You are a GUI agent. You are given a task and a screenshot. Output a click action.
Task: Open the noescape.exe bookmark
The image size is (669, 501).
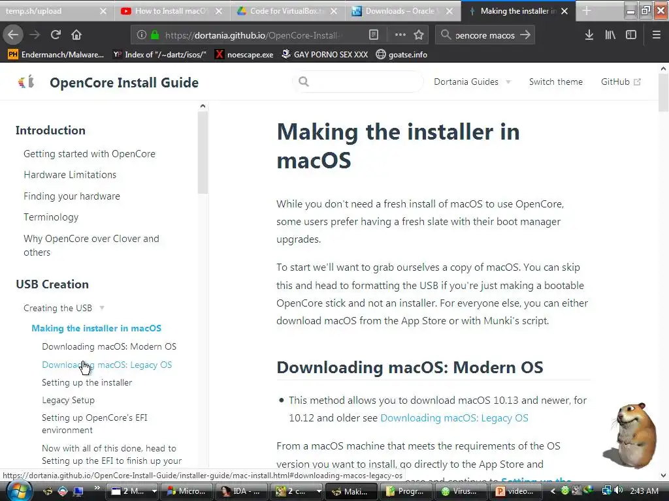tap(244, 55)
